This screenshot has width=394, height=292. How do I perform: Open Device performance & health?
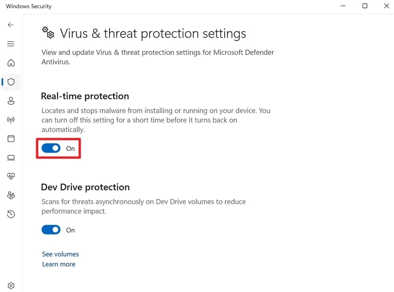11,177
